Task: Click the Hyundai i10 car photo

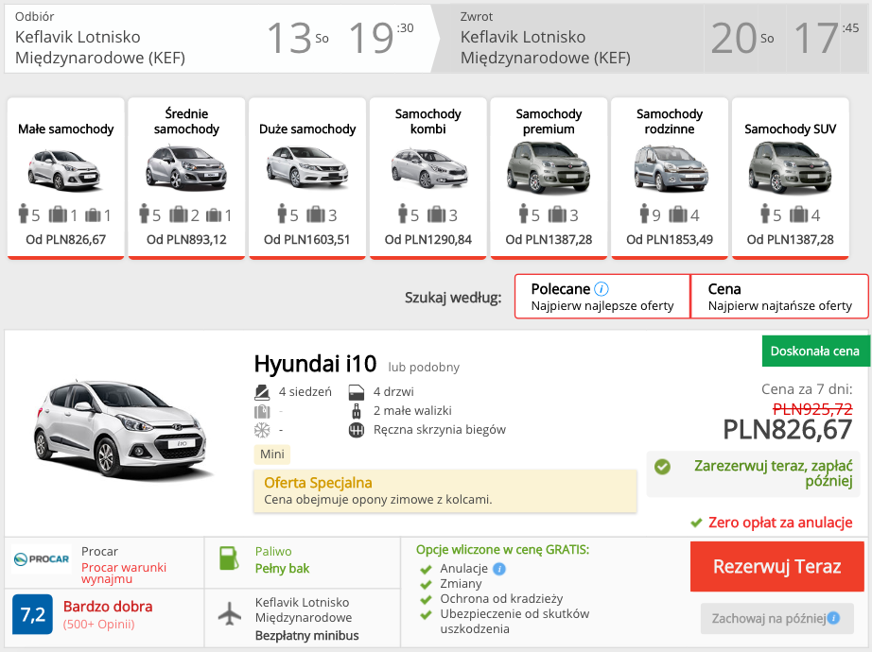Action: click(x=124, y=429)
